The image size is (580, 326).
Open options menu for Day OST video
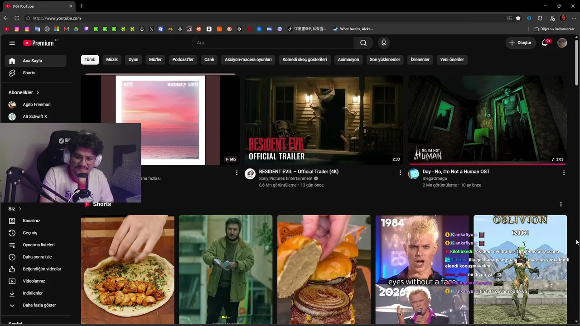pos(564,173)
